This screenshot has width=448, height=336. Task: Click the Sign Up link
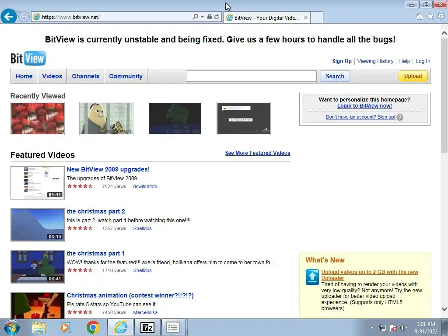coord(342,61)
